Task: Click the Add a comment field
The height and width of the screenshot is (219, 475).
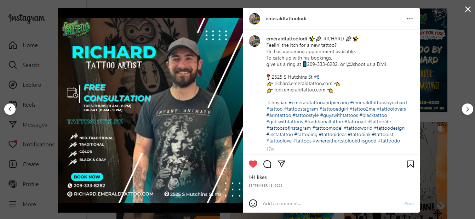Action: tap(331, 203)
